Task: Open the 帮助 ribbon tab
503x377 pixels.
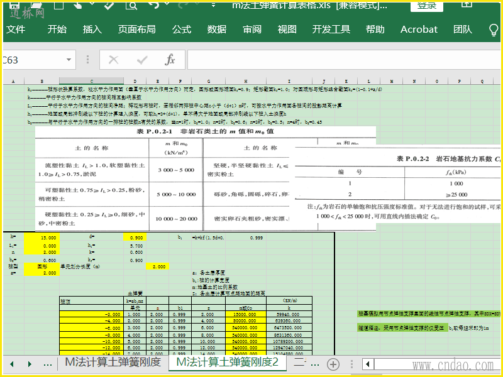Action: (x=375, y=30)
